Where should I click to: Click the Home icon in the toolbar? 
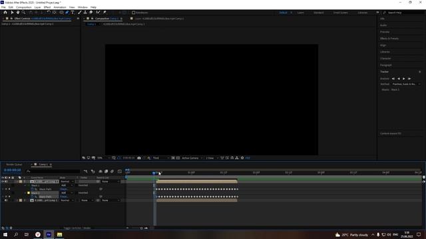pyautogui.click(x=5, y=13)
